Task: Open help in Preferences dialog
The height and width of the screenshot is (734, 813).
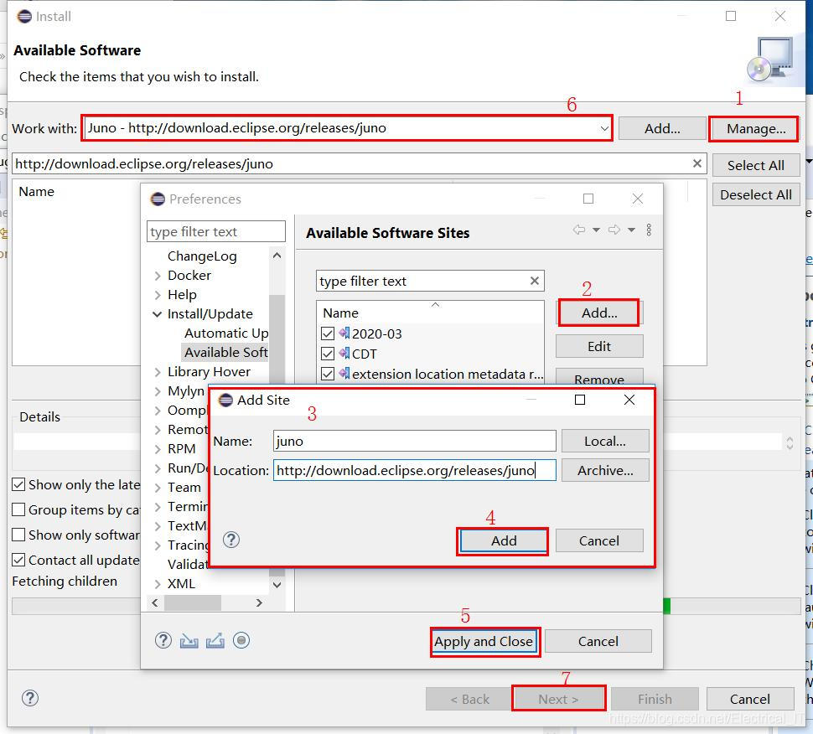Action: 163,640
